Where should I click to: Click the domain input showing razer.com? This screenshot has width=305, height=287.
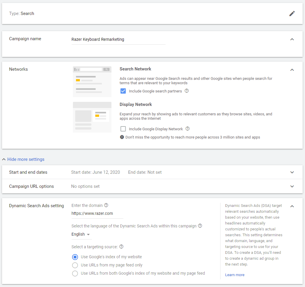[x=97, y=213]
